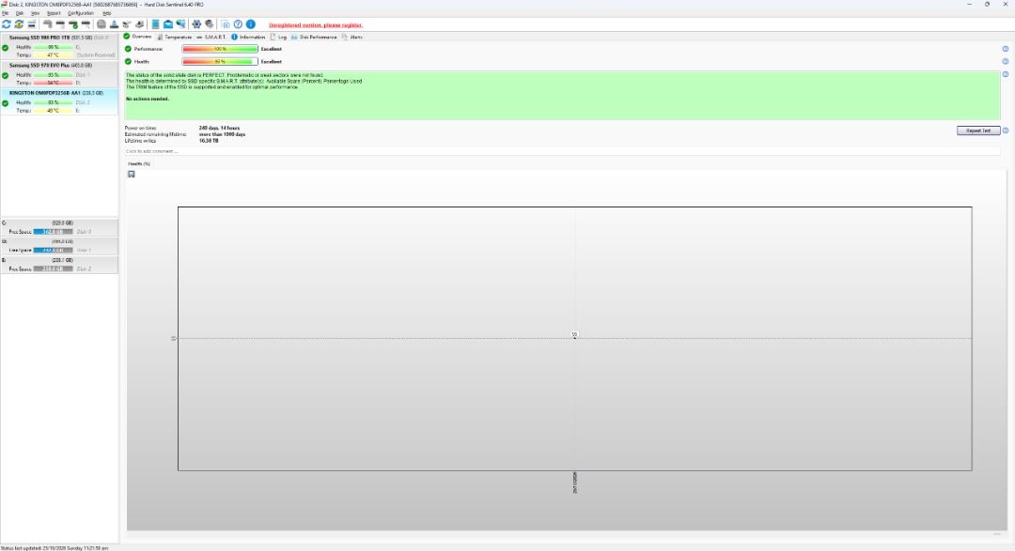Open the Report menu
1015x551 pixels.
click(x=54, y=13)
